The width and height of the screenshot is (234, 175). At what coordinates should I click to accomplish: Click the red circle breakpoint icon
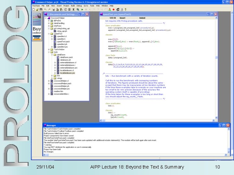tap(113, 9)
